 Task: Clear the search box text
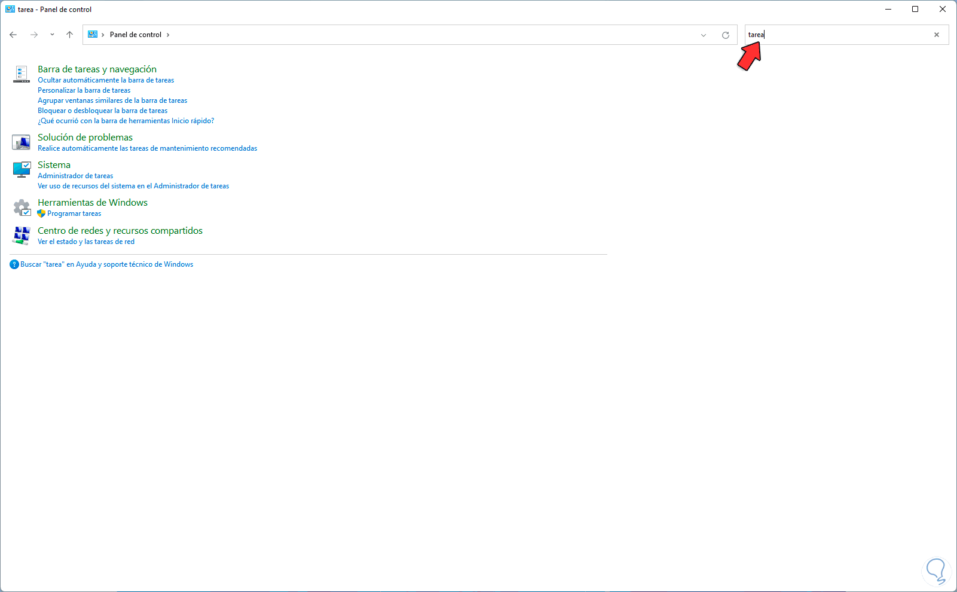click(x=937, y=35)
